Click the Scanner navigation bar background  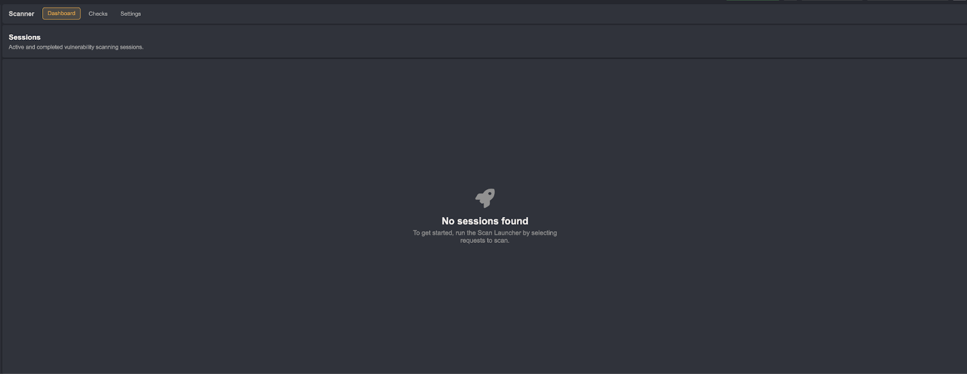tap(483, 13)
